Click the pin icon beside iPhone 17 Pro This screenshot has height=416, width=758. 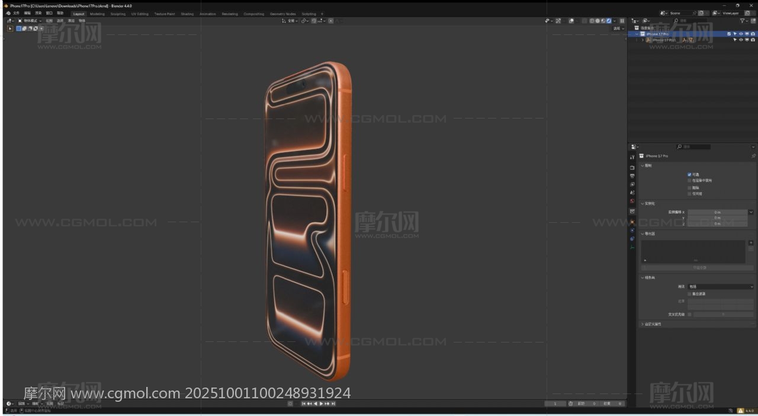(753, 156)
